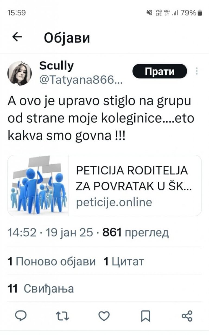
Task: Tap the back arrow next to Објави
Action: [x=17, y=38]
